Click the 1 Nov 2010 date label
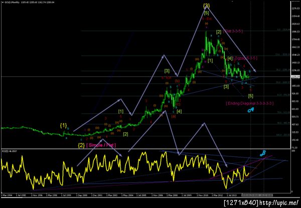Screen dimensions: 301x208 tap(203, 195)
